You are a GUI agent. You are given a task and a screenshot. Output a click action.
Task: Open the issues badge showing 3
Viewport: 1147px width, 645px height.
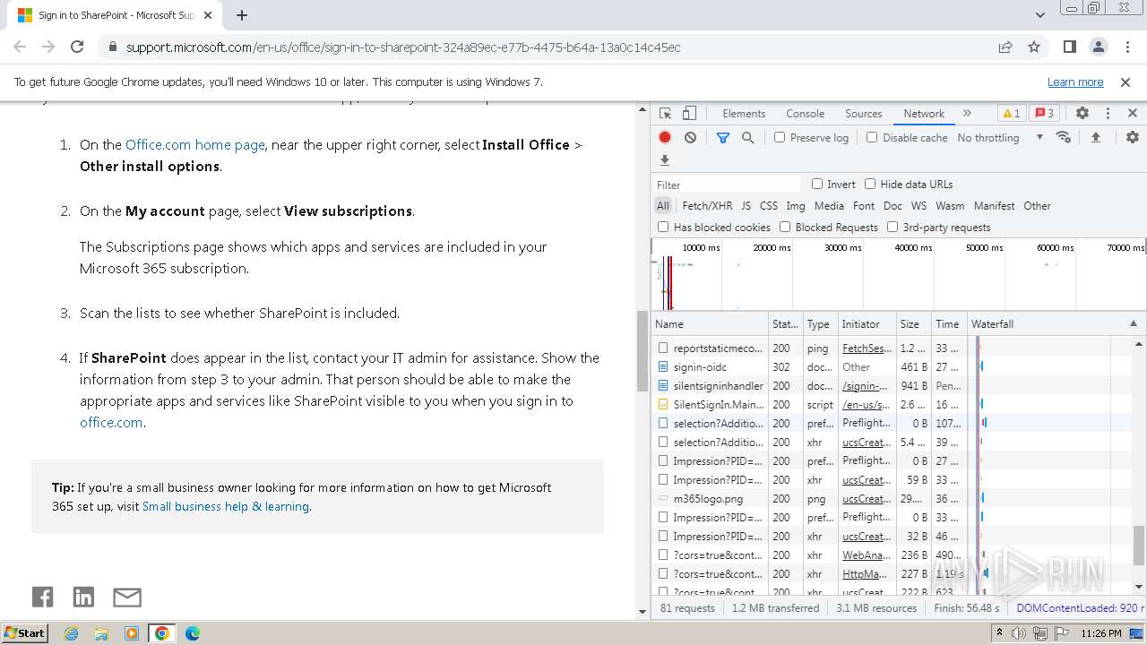point(1044,114)
